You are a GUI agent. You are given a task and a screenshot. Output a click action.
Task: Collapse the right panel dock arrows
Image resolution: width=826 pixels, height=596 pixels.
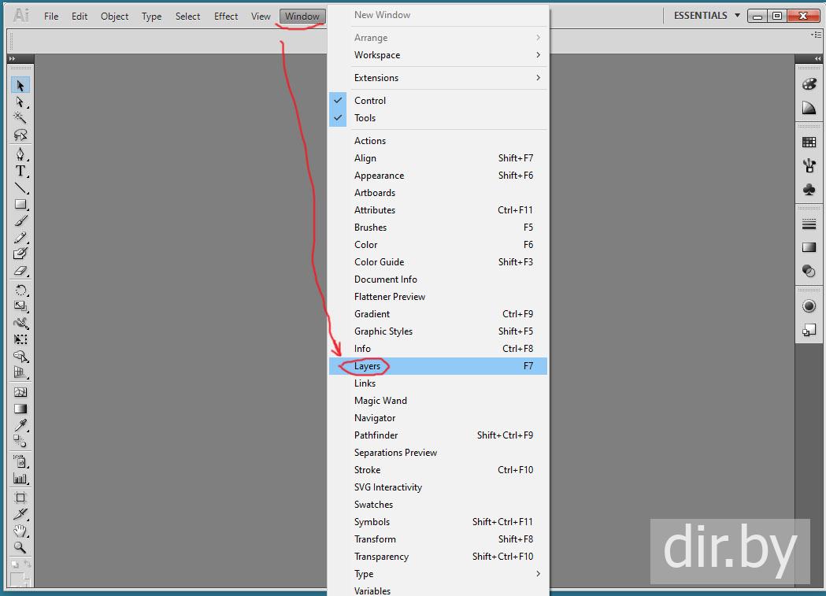point(817,58)
